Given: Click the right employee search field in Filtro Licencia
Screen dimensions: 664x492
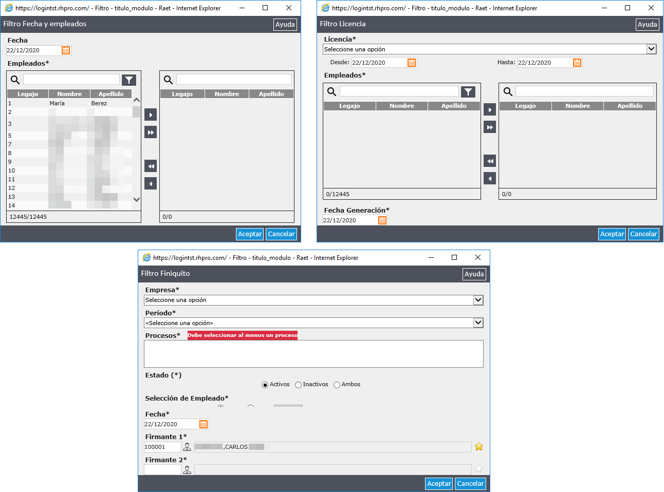Looking at the screenshot, I should pos(584,91).
